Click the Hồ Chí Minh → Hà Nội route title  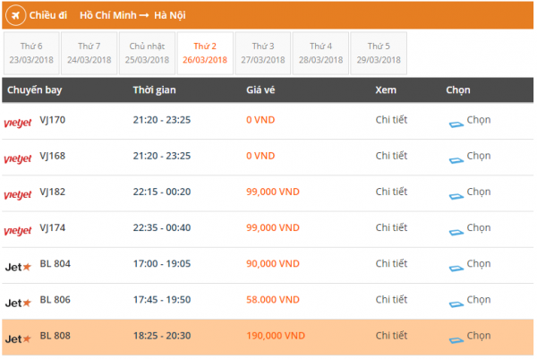(x=132, y=15)
